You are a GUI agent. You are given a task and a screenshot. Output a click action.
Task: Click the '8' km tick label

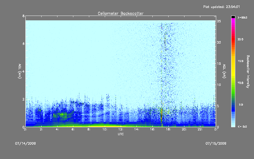point(23,16)
